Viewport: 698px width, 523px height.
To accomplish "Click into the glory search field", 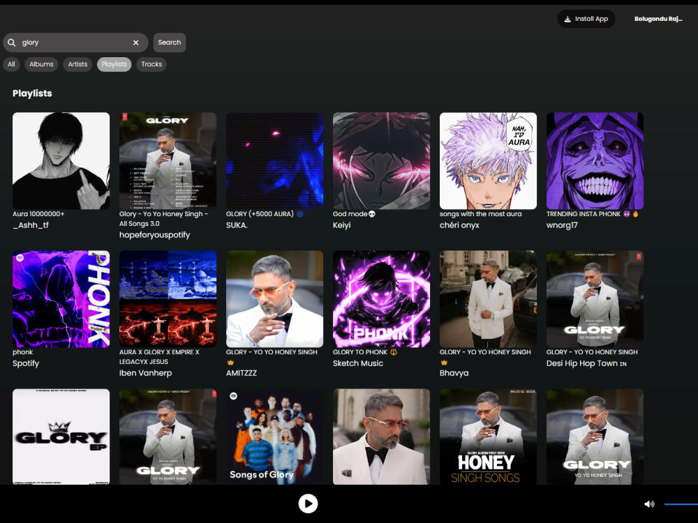I will (x=75, y=43).
